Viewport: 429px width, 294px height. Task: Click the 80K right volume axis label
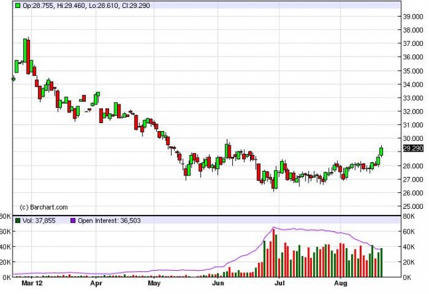click(x=409, y=216)
